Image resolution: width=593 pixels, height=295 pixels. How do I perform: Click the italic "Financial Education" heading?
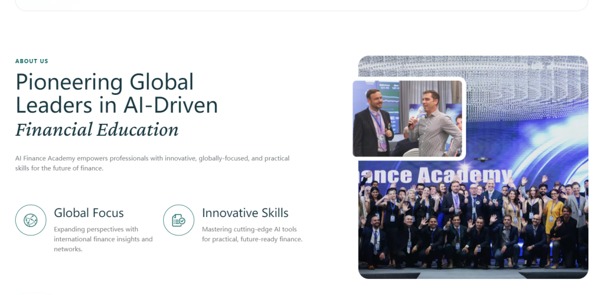point(97,130)
